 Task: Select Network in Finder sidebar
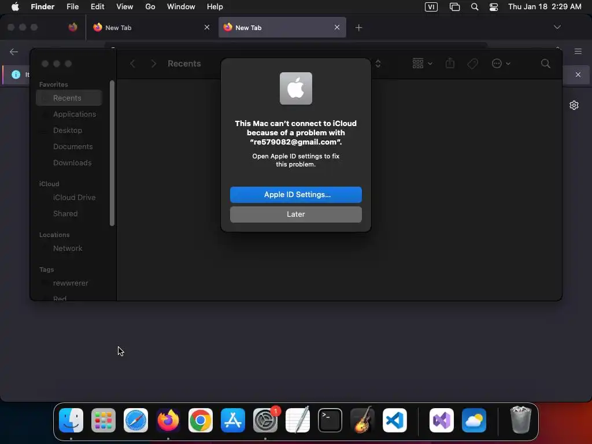click(69, 249)
